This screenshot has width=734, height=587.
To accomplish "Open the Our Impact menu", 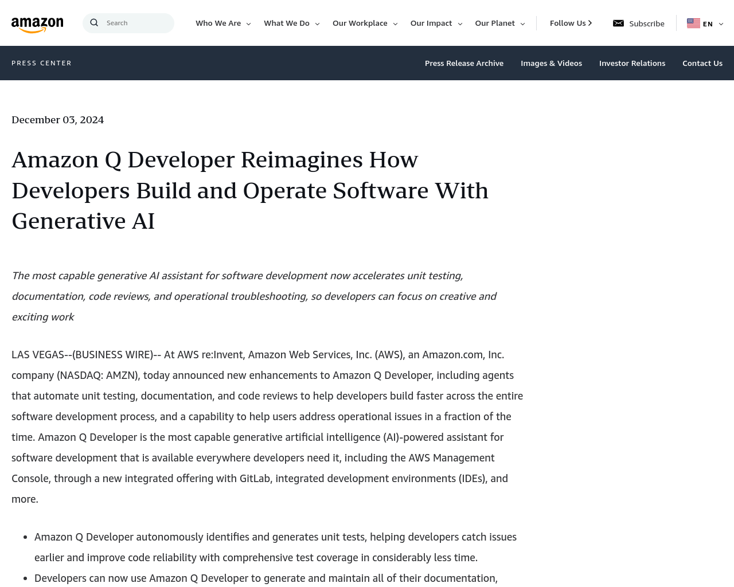I will tap(431, 23).
